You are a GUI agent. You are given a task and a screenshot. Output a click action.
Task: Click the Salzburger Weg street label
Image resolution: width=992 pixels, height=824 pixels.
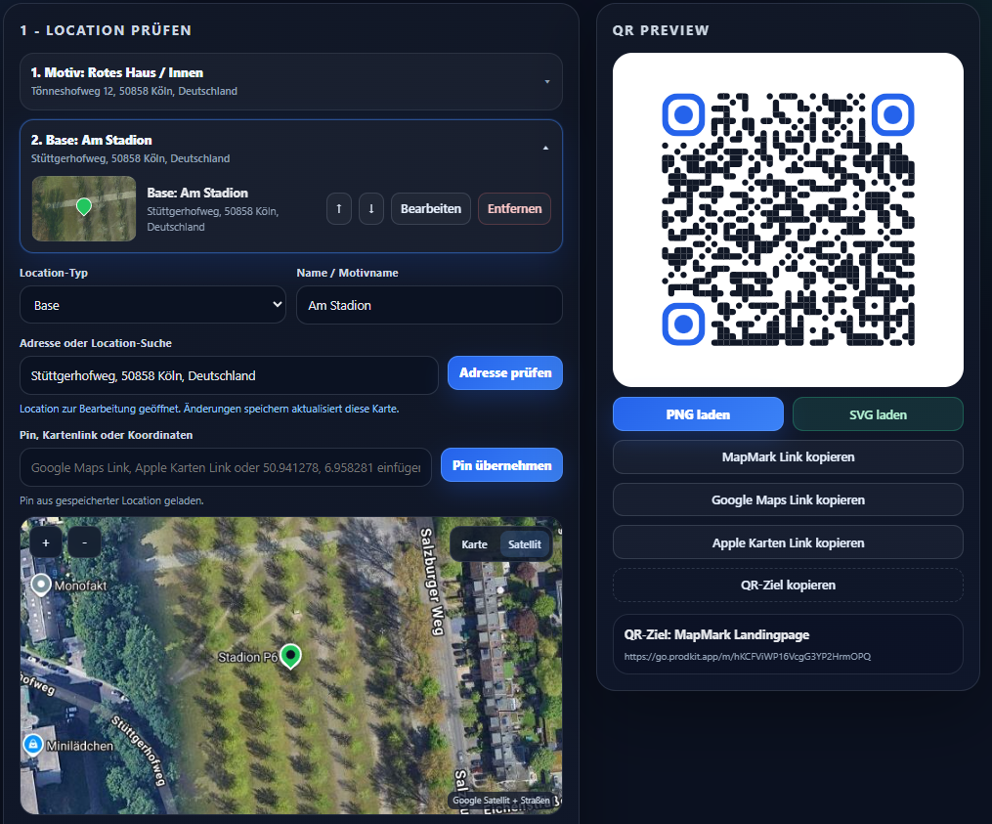(432, 582)
